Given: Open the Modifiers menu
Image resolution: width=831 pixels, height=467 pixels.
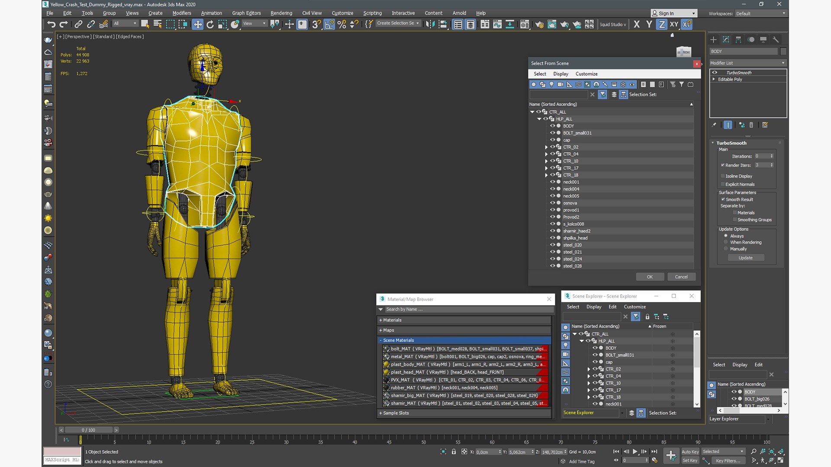Looking at the screenshot, I should [x=182, y=13].
